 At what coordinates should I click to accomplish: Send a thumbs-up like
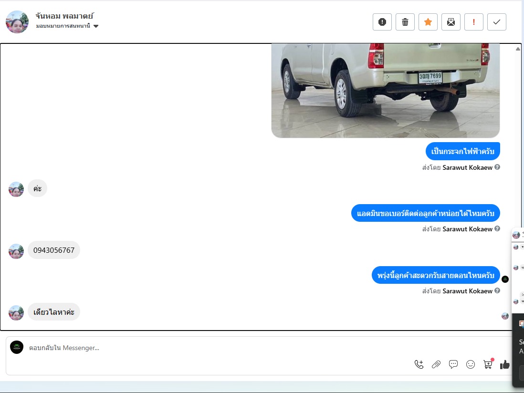point(504,364)
